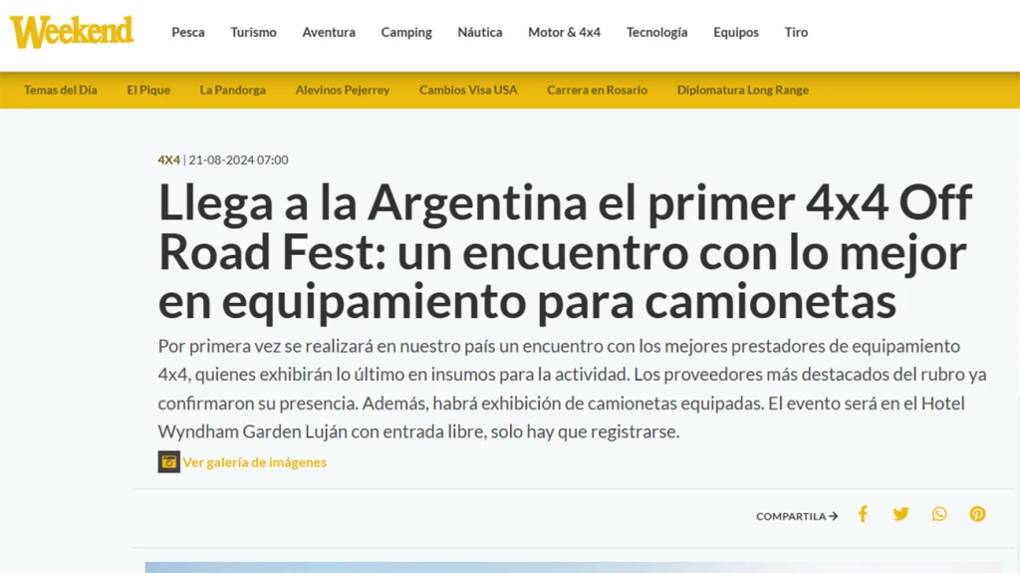The height and width of the screenshot is (573, 1020).
Task: Open the Camping section
Action: [x=406, y=32]
